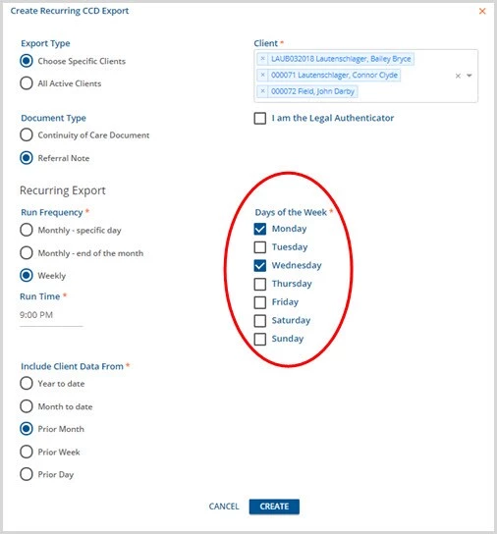Click the CANCEL button
The width and height of the screenshot is (497, 534).
pos(224,507)
